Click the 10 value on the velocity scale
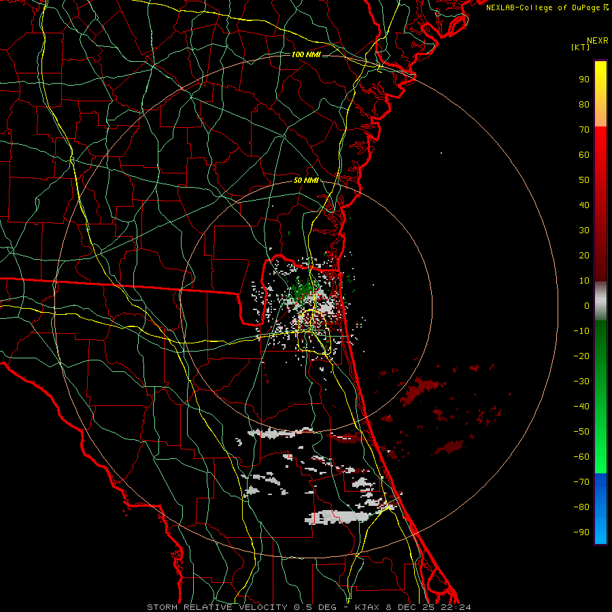Image resolution: width=612 pixels, height=612 pixels. [x=584, y=281]
